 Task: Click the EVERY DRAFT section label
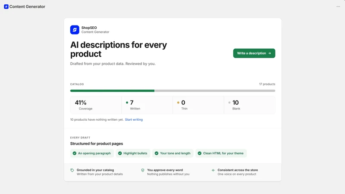pyautogui.click(x=80, y=138)
